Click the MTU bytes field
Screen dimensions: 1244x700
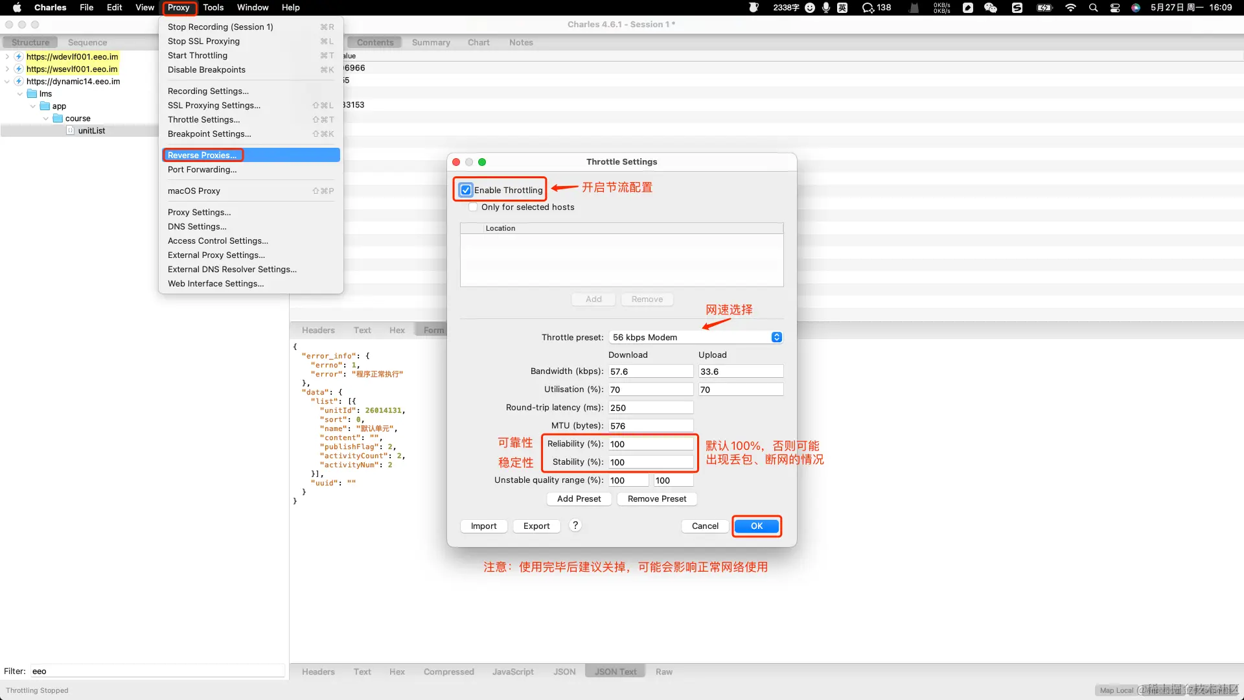[651, 426]
